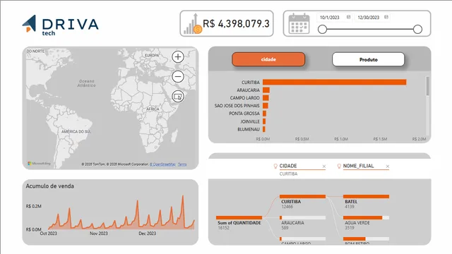Viewport: 452px width, 254px height.
Task: Activate the map selection tool icon
Action: [178, 97]
